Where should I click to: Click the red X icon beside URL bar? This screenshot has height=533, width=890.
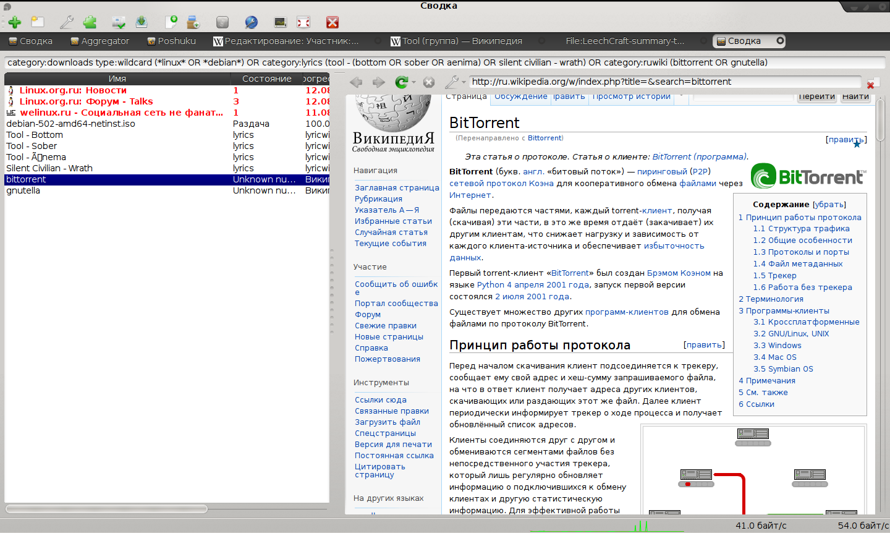[x=871, y=83]
